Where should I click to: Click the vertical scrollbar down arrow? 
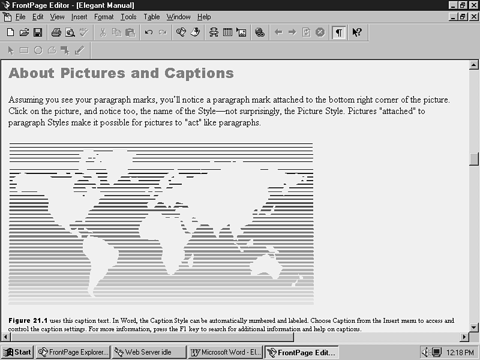coord(473,327)
